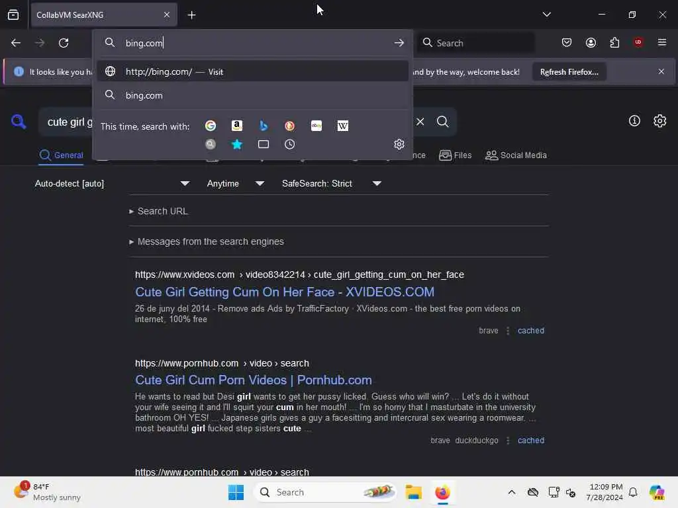
Task: Search in open tabs icon
Action: tap(264, 144)
